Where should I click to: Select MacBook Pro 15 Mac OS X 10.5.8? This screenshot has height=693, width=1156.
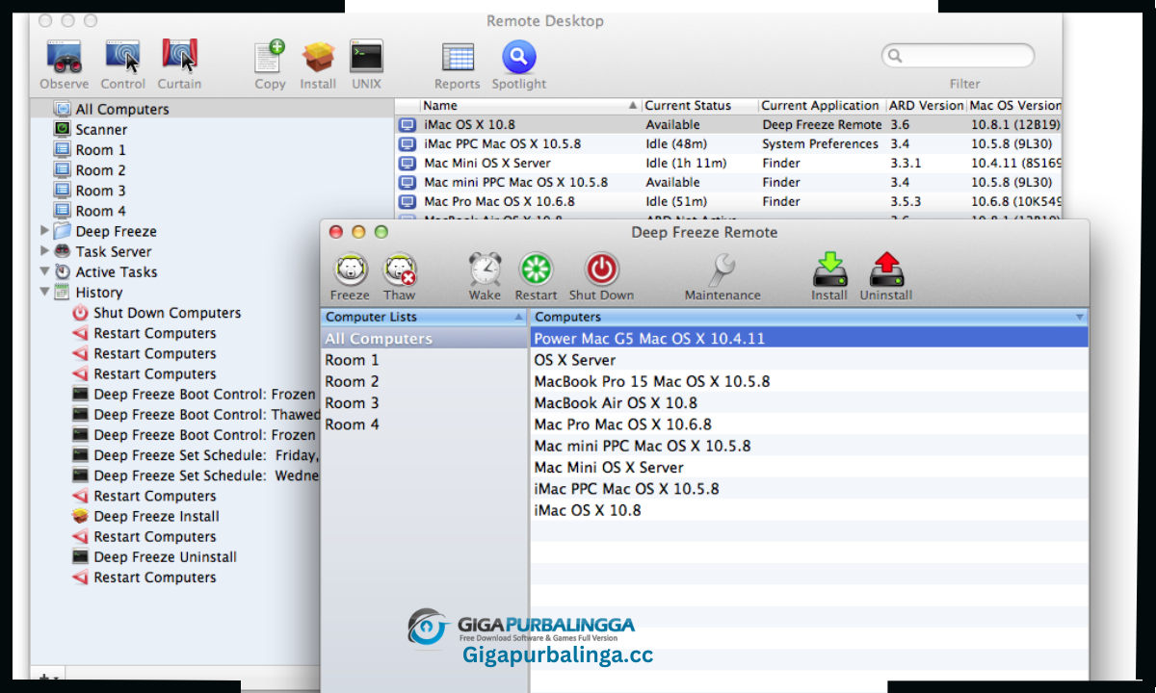click(809, 381)
